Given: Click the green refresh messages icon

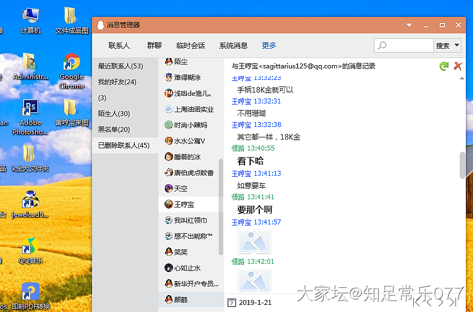Looking at the screenshot, I should 444,66.
